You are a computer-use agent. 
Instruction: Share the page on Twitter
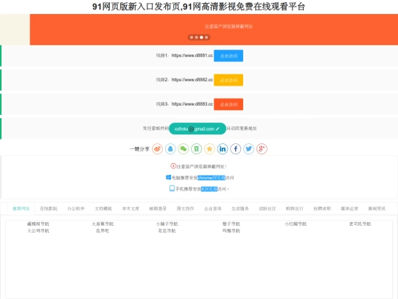(249, 148)
